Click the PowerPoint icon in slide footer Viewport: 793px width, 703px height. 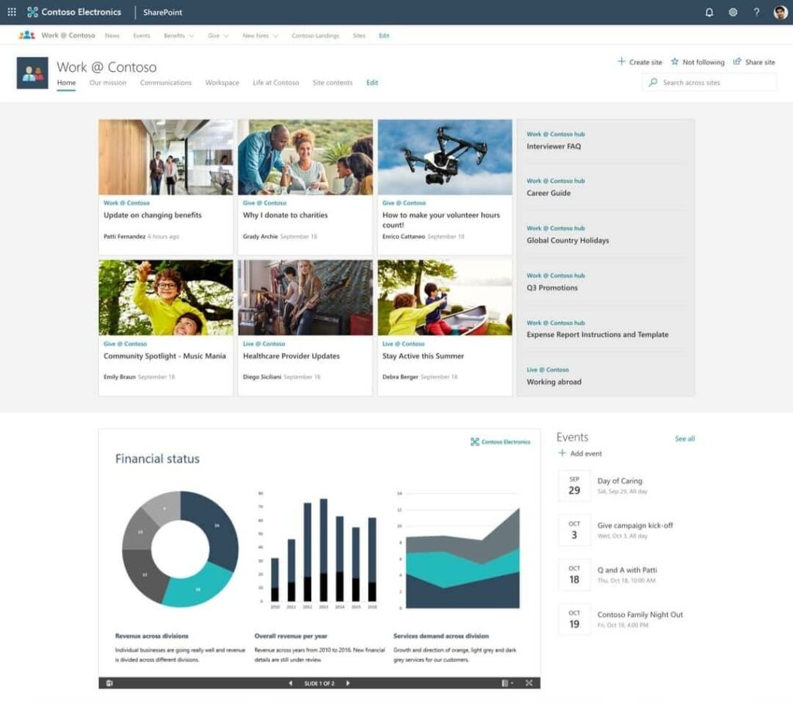click(x=109, y=684)
